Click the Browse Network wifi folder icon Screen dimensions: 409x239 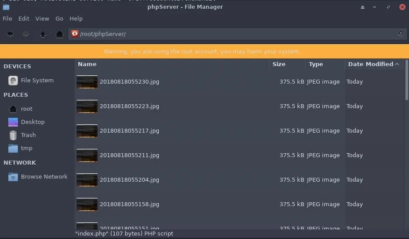pyautogui.click(x=13, y=177)
